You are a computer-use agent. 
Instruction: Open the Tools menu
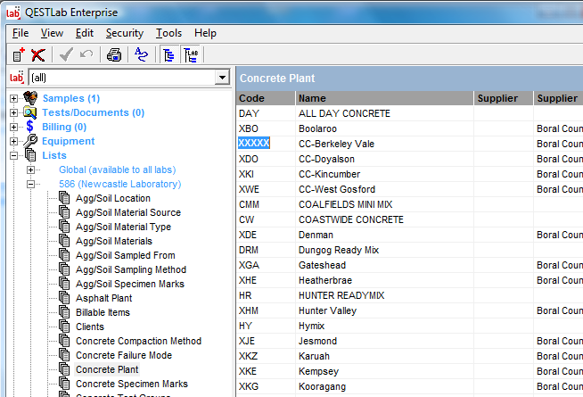tap(168, 33)
